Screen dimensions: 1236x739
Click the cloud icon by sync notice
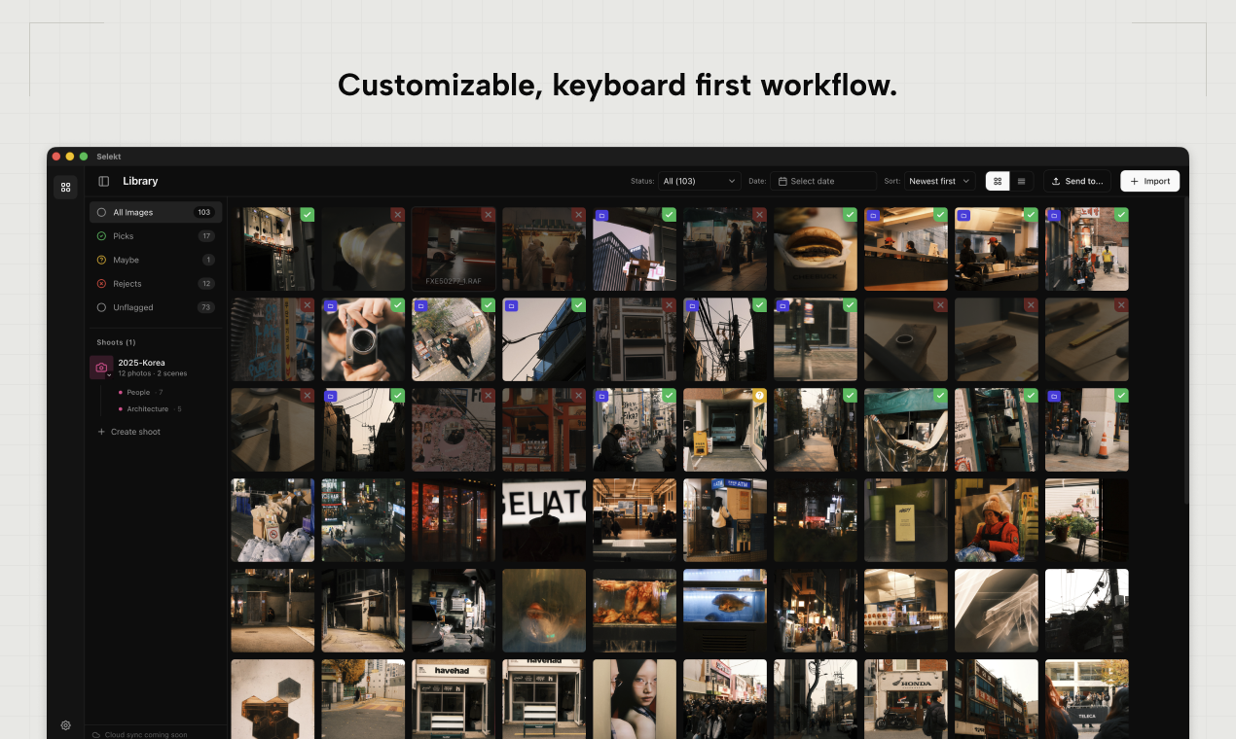tap(96, 735)
